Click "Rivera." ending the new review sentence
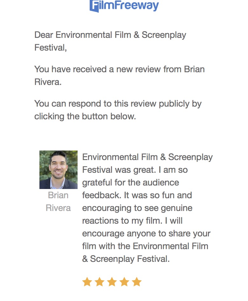The width and height of the screenshot is (248, 301). click(x=48, y=82)
